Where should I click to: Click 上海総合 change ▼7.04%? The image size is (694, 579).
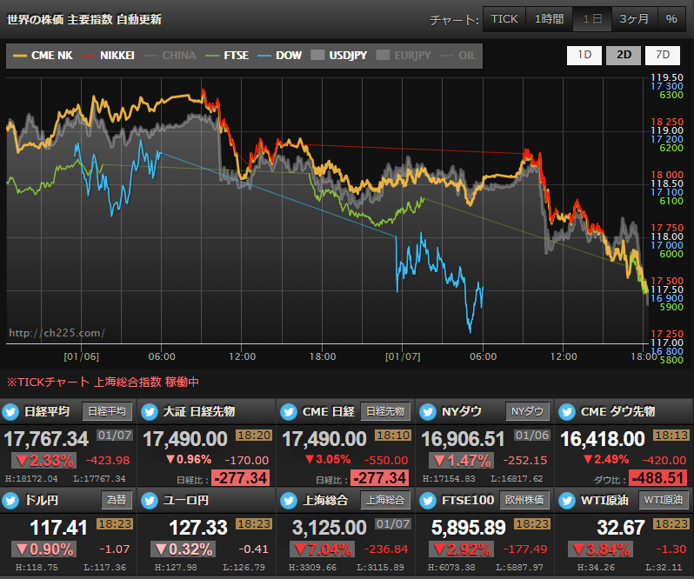(323, 549)
